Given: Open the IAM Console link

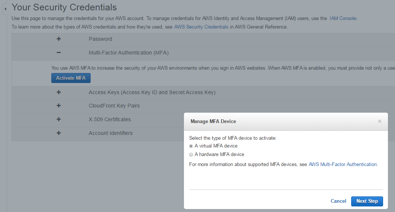Looking at the screenshot, I should [x=343, y=18].
